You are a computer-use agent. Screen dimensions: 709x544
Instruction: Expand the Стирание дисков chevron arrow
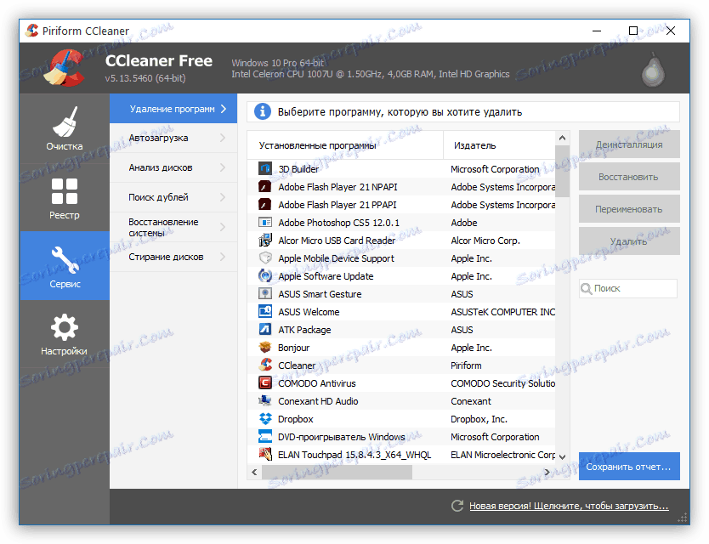pyautogui.click(x=223, y=257)
